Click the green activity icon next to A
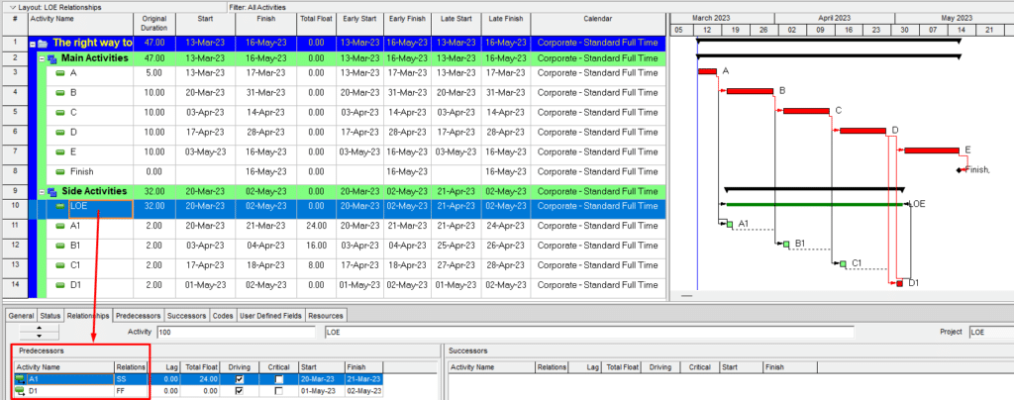 (60, 74)
